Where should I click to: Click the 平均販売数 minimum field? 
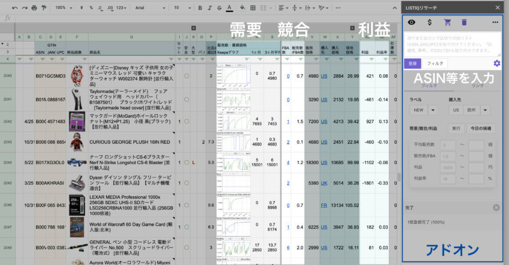coord(447,144)
